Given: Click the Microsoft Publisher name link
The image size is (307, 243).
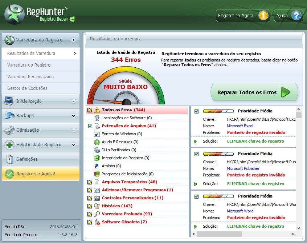Looking at the screenshot, I should [x=243, y=168].
